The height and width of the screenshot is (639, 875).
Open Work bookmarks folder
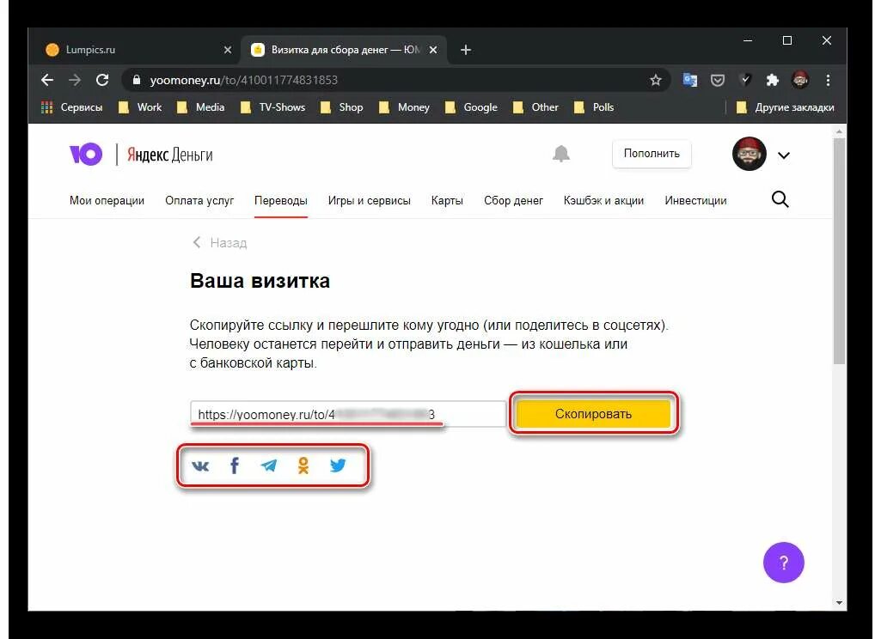(141, 107)
